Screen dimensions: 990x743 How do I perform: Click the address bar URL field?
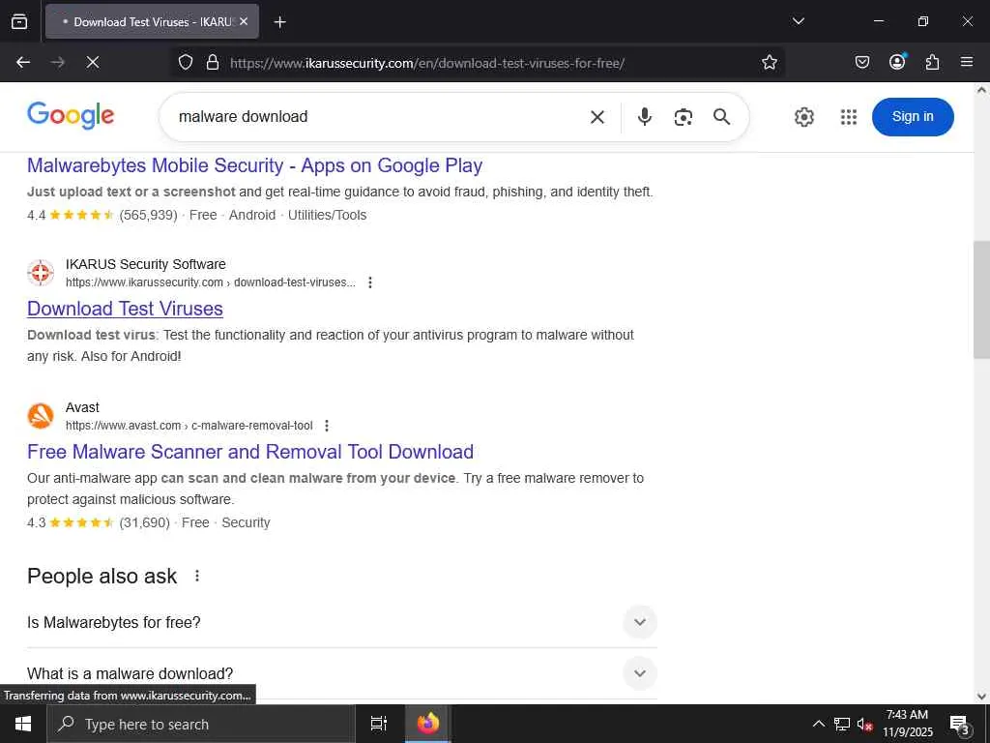click(480, 63)
